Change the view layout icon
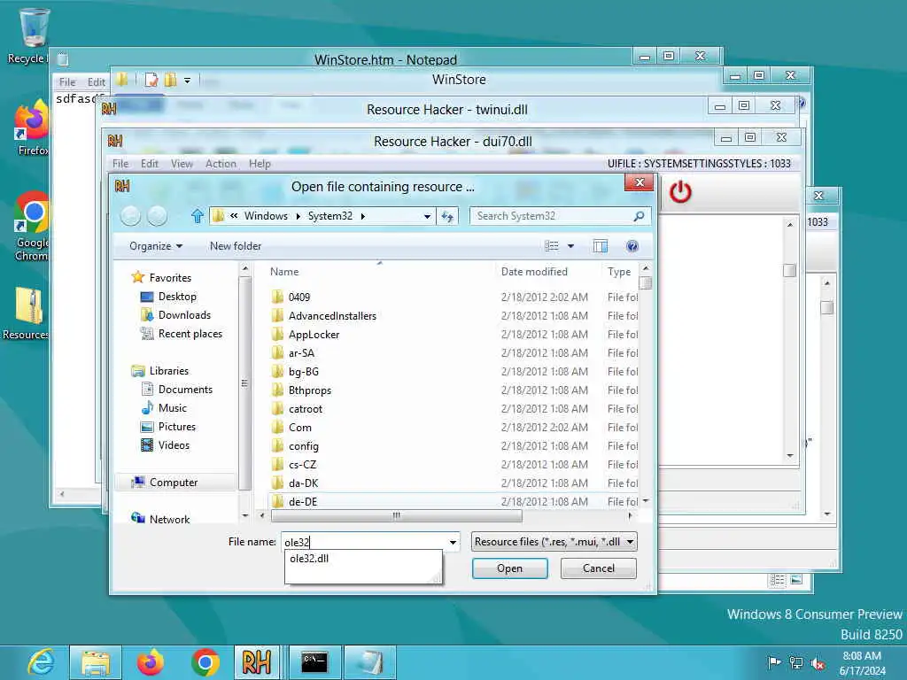Image resolution: width=907 pixels, height=680 pixels. point(552,246)
